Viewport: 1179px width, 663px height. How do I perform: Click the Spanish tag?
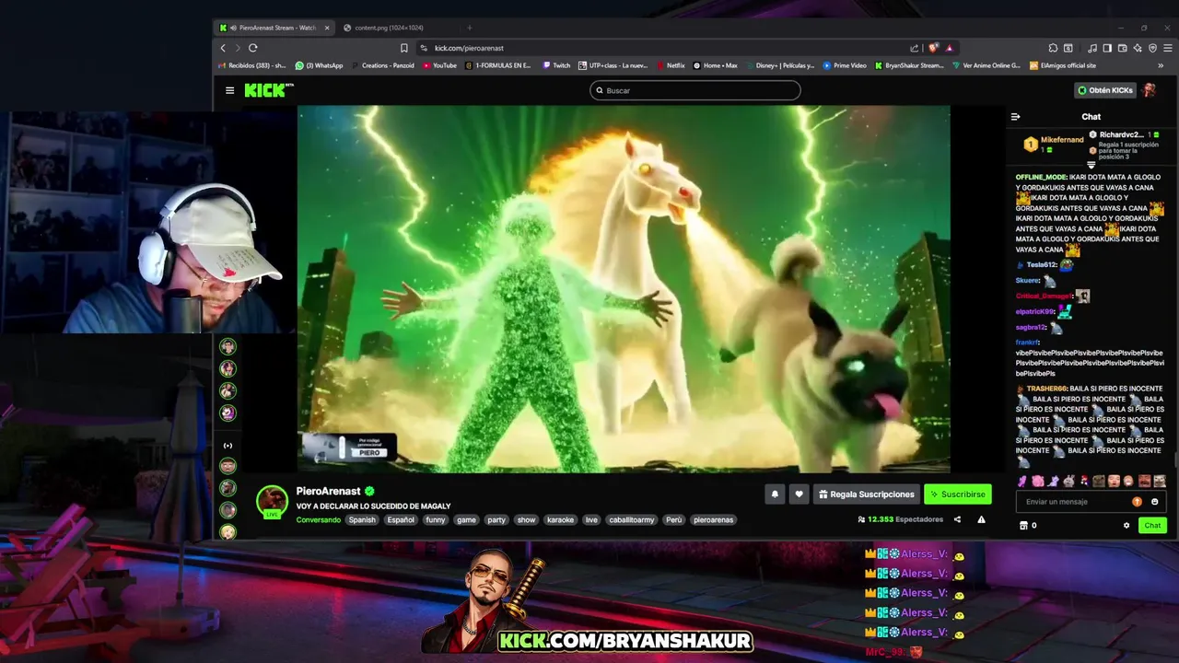pyautogui.click(x=362, y=520)
